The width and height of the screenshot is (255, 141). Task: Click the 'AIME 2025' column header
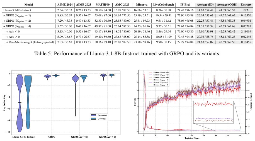[84, 5]
